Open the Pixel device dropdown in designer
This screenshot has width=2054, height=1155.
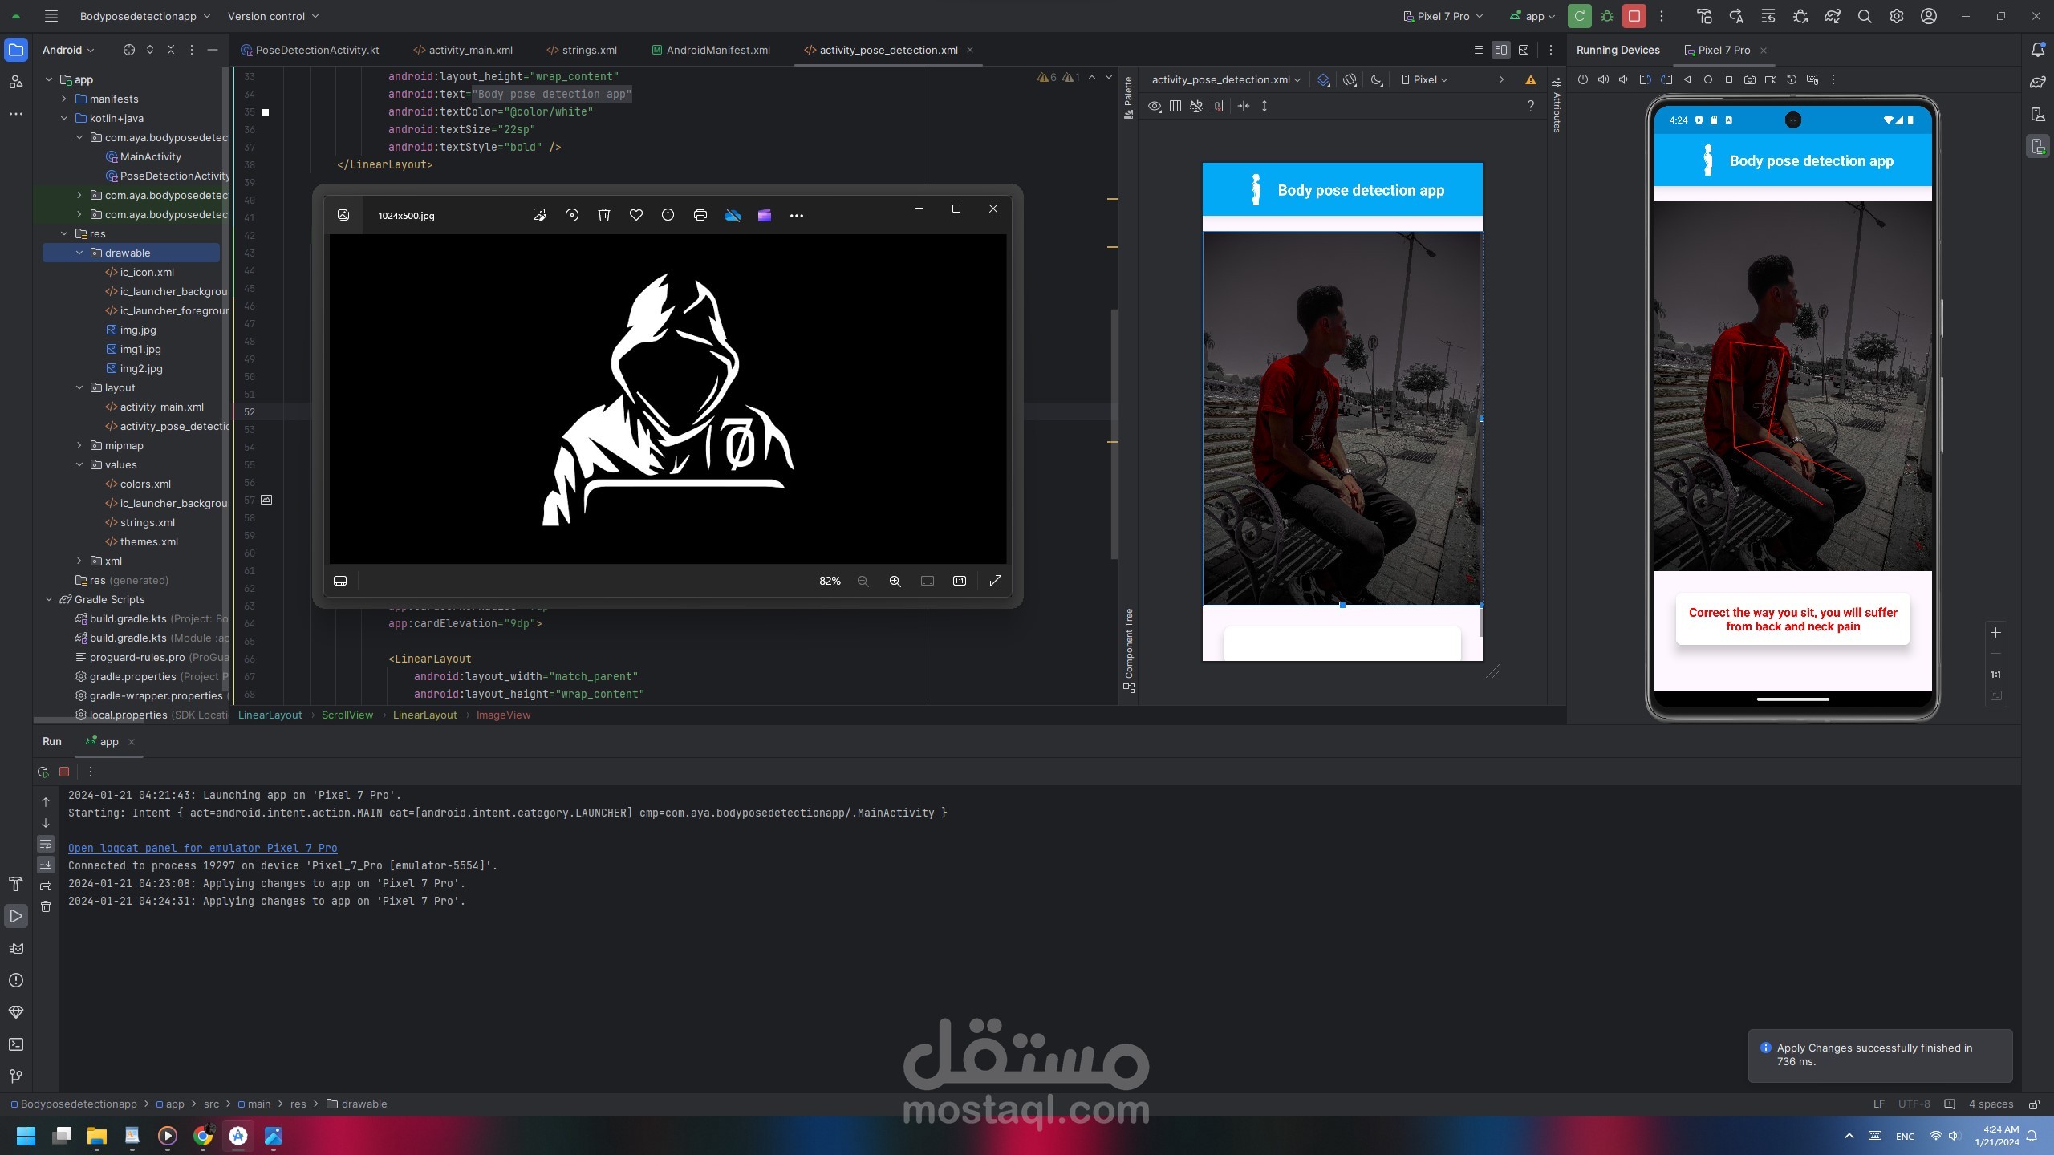[x=1425, y=79]
